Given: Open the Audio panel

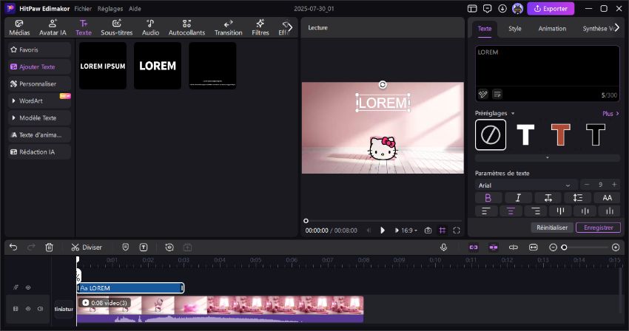Looking at the screenshot, I should tap(150, 27).
